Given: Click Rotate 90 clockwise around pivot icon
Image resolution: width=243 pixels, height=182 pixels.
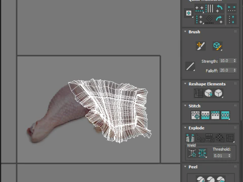Looking at the screenshot, I should (219, 20).
